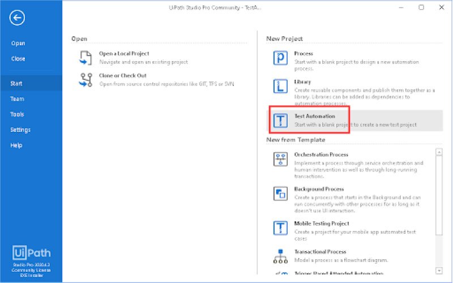Click the Orchestration Process template icon
Viewport: 453px width, 283px height.
tap(280, 159)
